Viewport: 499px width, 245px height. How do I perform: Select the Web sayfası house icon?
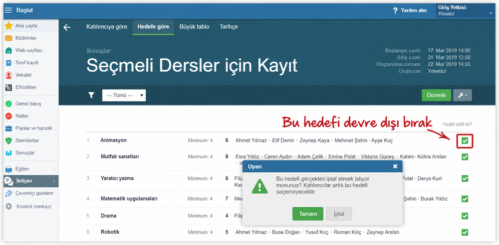point(8,50)
